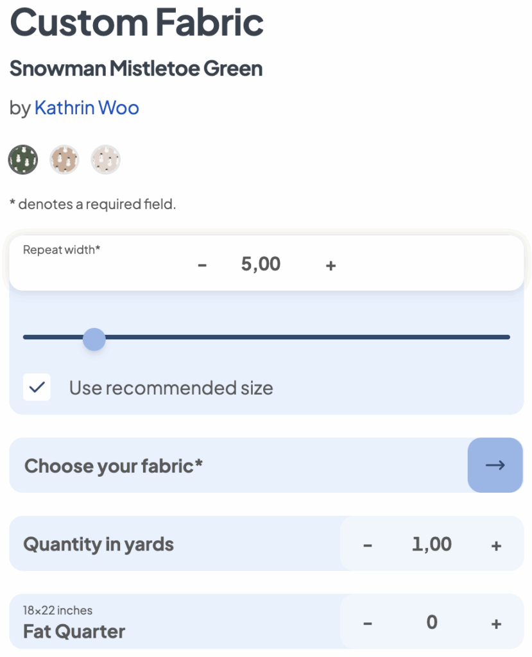Click the Fat Quarter count value
Viewport: 532px width, 657px height.
[432, 622]
